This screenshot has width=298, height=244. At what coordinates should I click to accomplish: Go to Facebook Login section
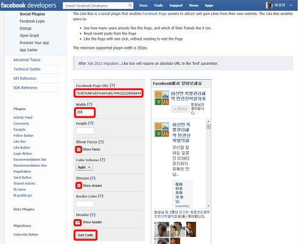(32, 21)
